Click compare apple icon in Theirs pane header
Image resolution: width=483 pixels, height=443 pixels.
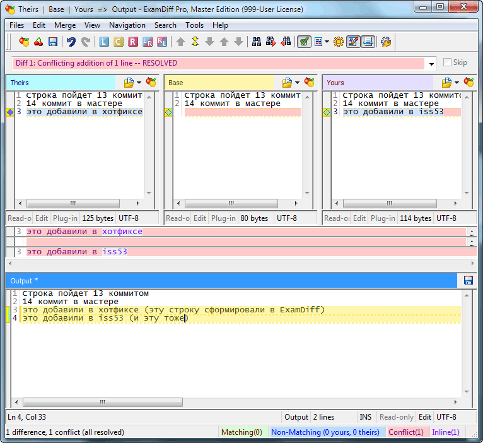151,82
